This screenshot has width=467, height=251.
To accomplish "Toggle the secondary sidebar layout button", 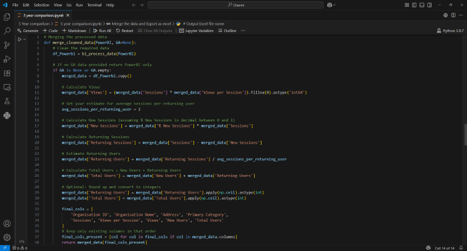I will [x=430, y=5].
